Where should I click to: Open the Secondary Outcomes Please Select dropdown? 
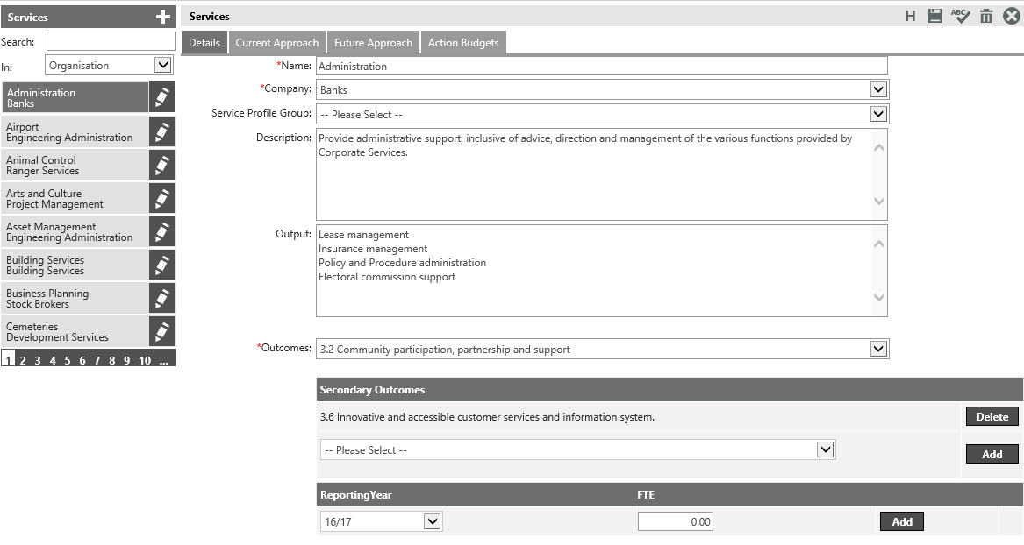[577, 449]
